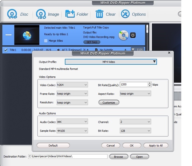
Task: Open the Video Codec h264 dropdown
Action: coord(72,85)
